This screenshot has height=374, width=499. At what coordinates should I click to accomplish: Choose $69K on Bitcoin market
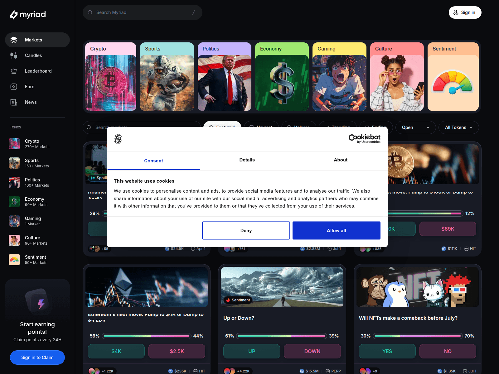click(448, 229)
